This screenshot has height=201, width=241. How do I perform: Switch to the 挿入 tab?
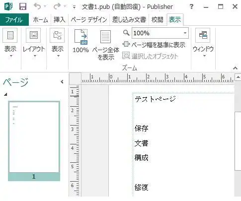point(59,20)
